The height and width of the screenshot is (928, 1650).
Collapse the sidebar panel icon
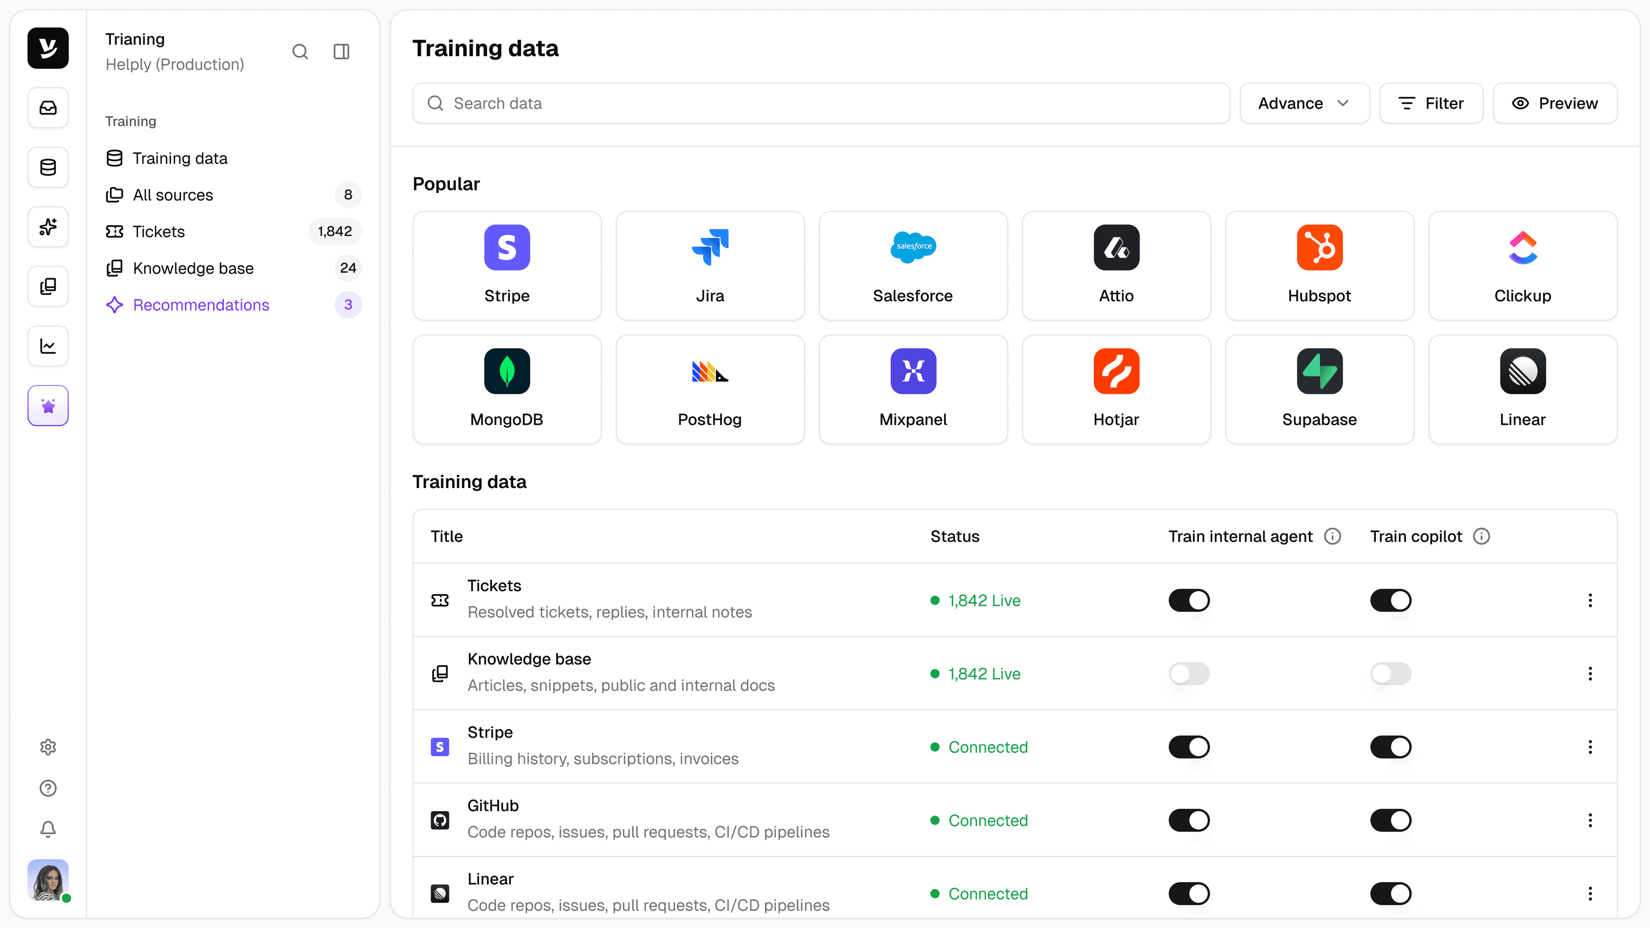tap(342, 51)
